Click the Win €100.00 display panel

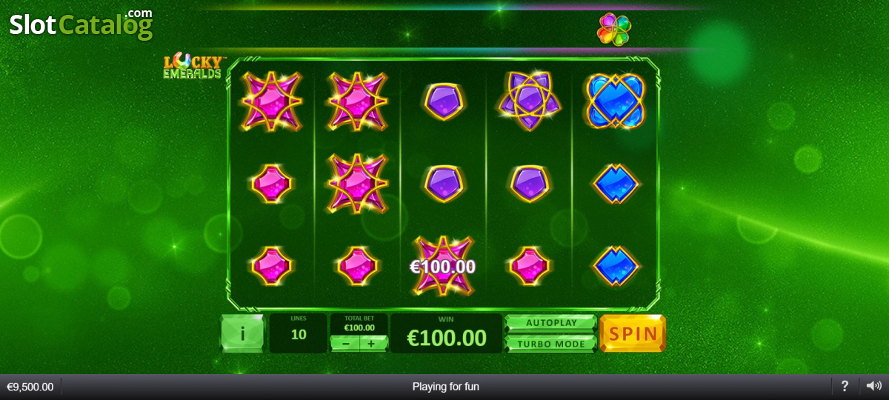tap(447, 333)
